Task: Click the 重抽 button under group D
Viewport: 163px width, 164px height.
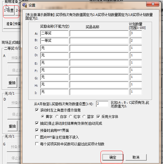Action: (x=12, y=126)
